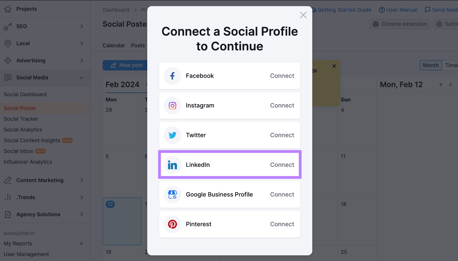Open the Getting Started Guide link
Viewport: 458px width, 261px height.
pyautogui.click(x=344, y=10)
